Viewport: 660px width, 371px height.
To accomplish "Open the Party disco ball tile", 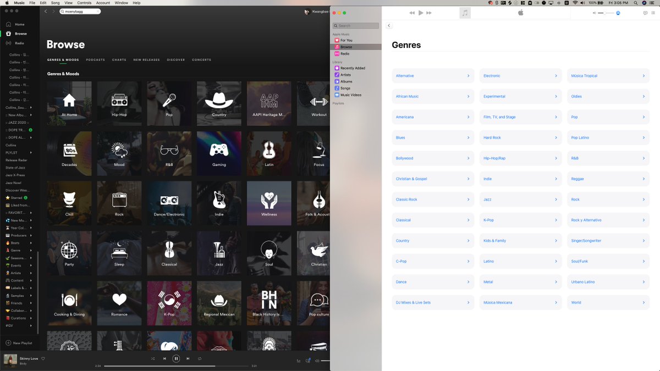I will [x=69, y=253].
